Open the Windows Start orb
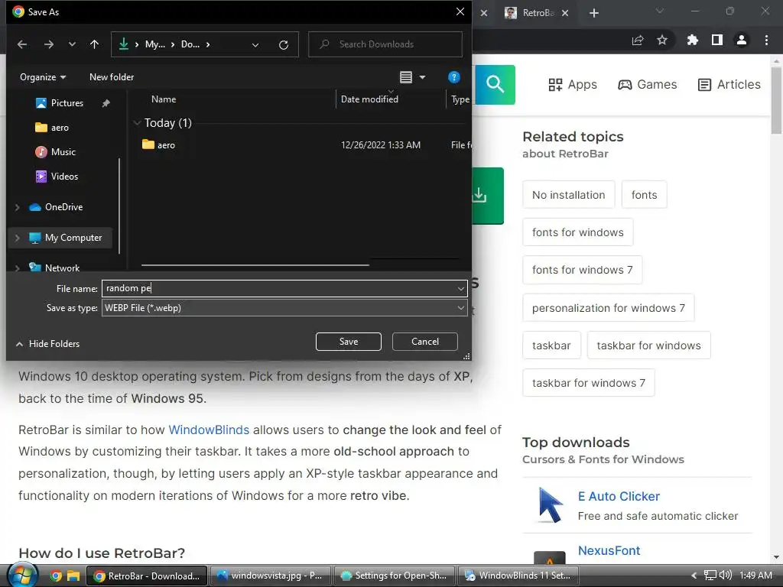This screenshot has width=783, height=587. pyautogui.click(x=21, y=575)
